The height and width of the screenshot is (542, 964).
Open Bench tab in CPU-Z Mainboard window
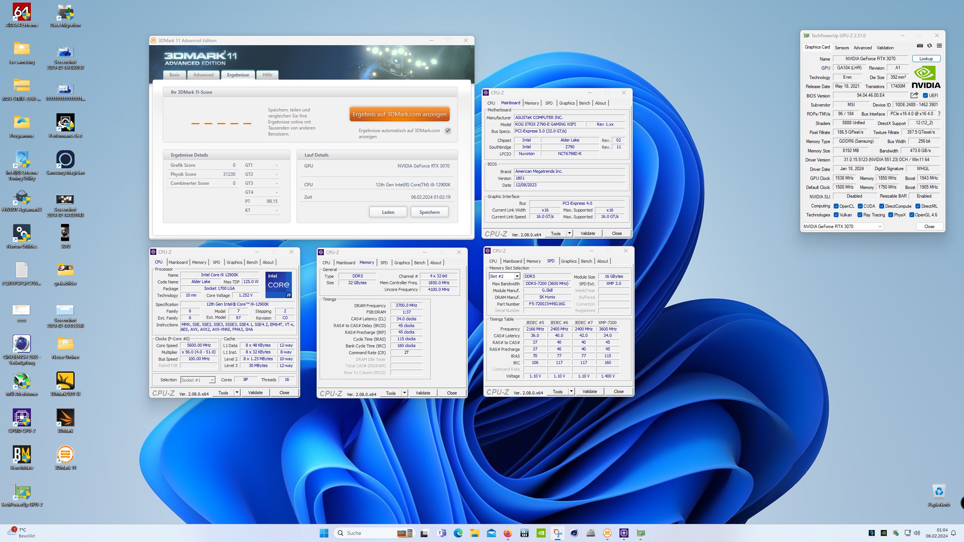click(x=585, y=103)
